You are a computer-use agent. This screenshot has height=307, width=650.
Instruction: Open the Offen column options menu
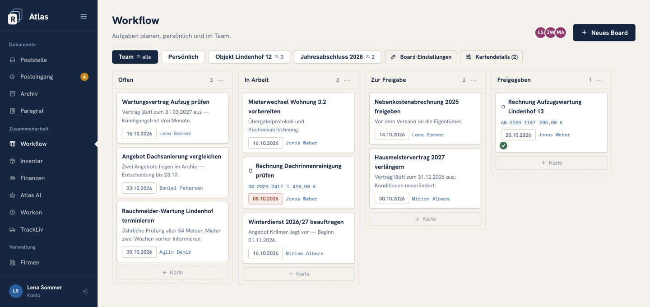point(221,80)
